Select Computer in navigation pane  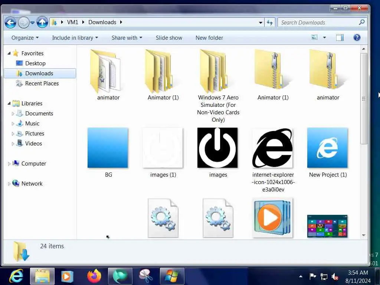tap(33, 164)
